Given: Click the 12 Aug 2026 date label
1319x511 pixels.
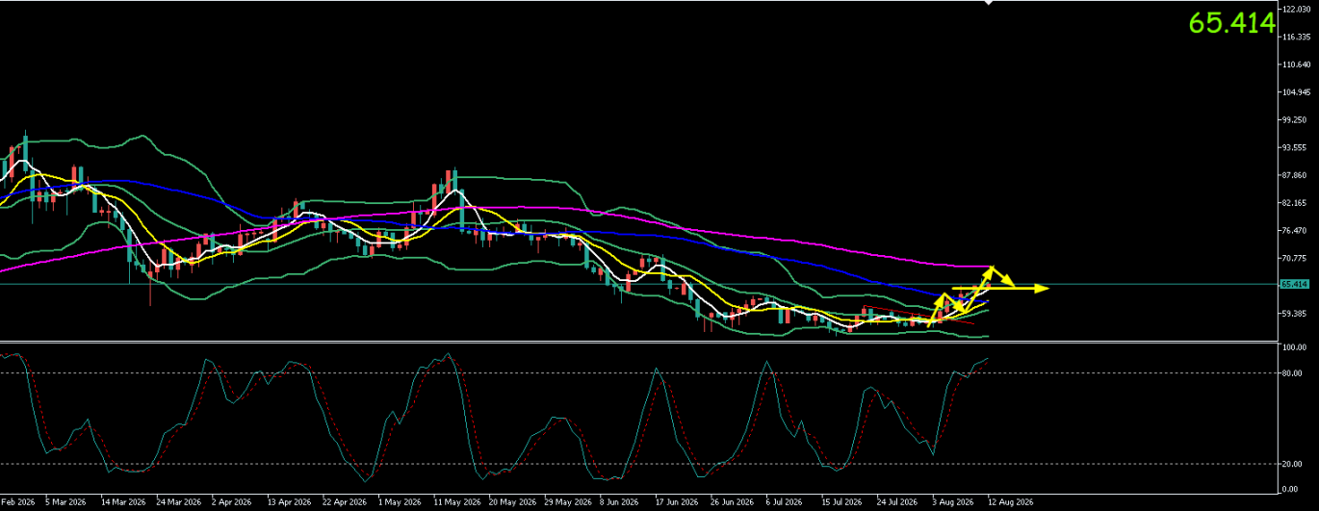Looking at the screenshot, I should [x=1010, y=502].
